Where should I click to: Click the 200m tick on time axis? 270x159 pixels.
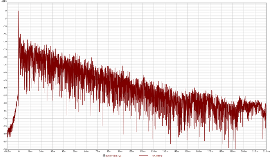click(244, 151)
